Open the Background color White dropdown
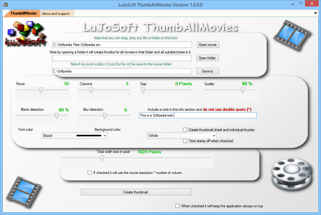The width and height of the screenshot is (321, 215). [x=181, y=136]
